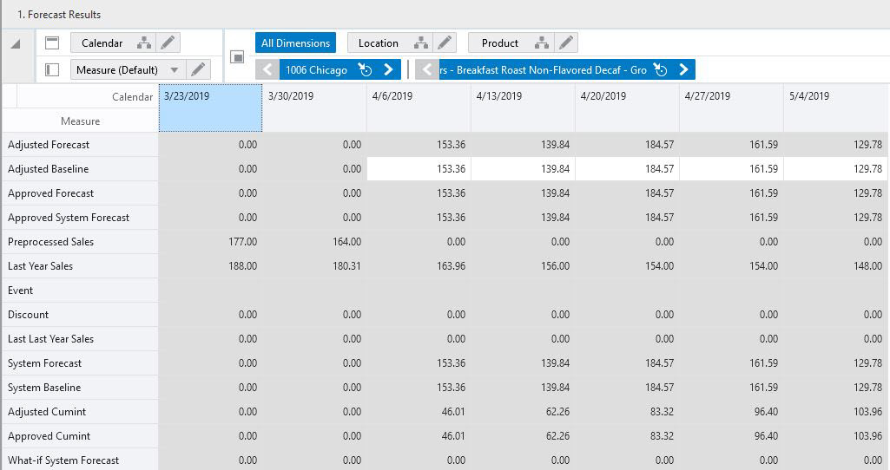Open the Measure (Default) dropdown
The height and width of the screenshot is (470, 890).
click(x=175, y=69)
